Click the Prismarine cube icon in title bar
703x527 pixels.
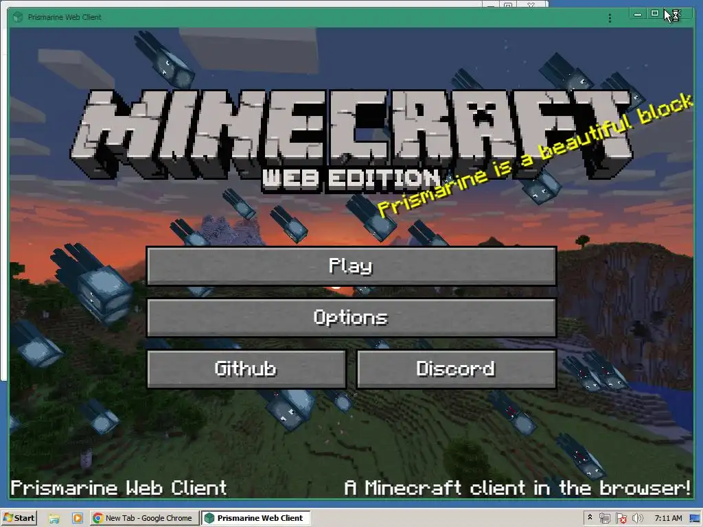[x=18, y=17]
